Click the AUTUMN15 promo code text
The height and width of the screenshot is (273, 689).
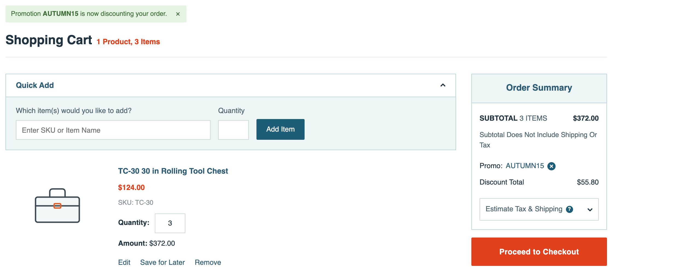click(525, 166)
